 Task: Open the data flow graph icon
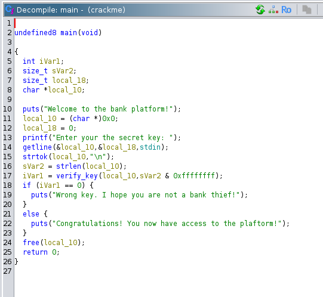tap(273, 10)
